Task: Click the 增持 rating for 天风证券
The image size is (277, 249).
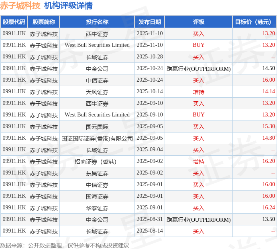Action: (199, 92)
